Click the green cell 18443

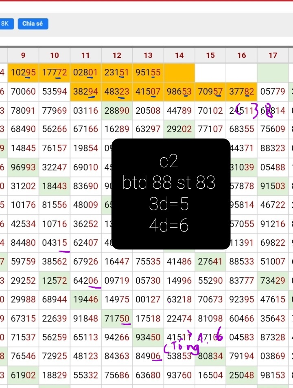pyautogui.click(x=55, y=186)
